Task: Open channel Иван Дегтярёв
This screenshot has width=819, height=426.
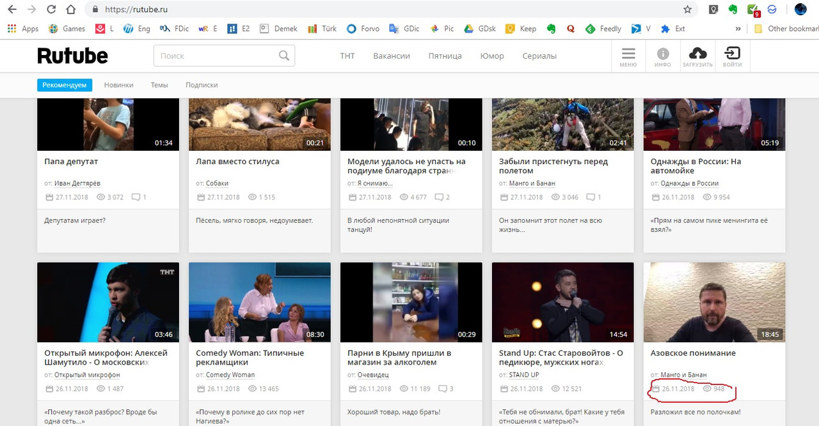Action: click(77, 183)
